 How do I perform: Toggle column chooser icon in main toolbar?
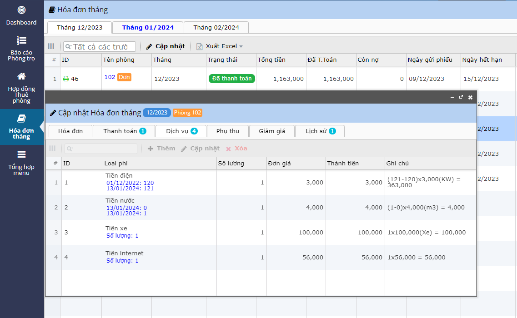click(x=51, y=46)
